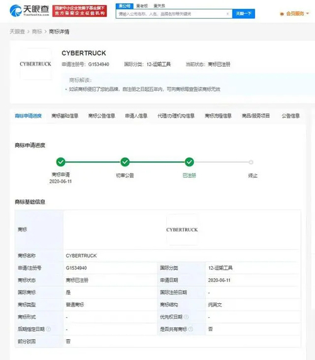Click help icon beside 优先权日期

coord(186,317)
